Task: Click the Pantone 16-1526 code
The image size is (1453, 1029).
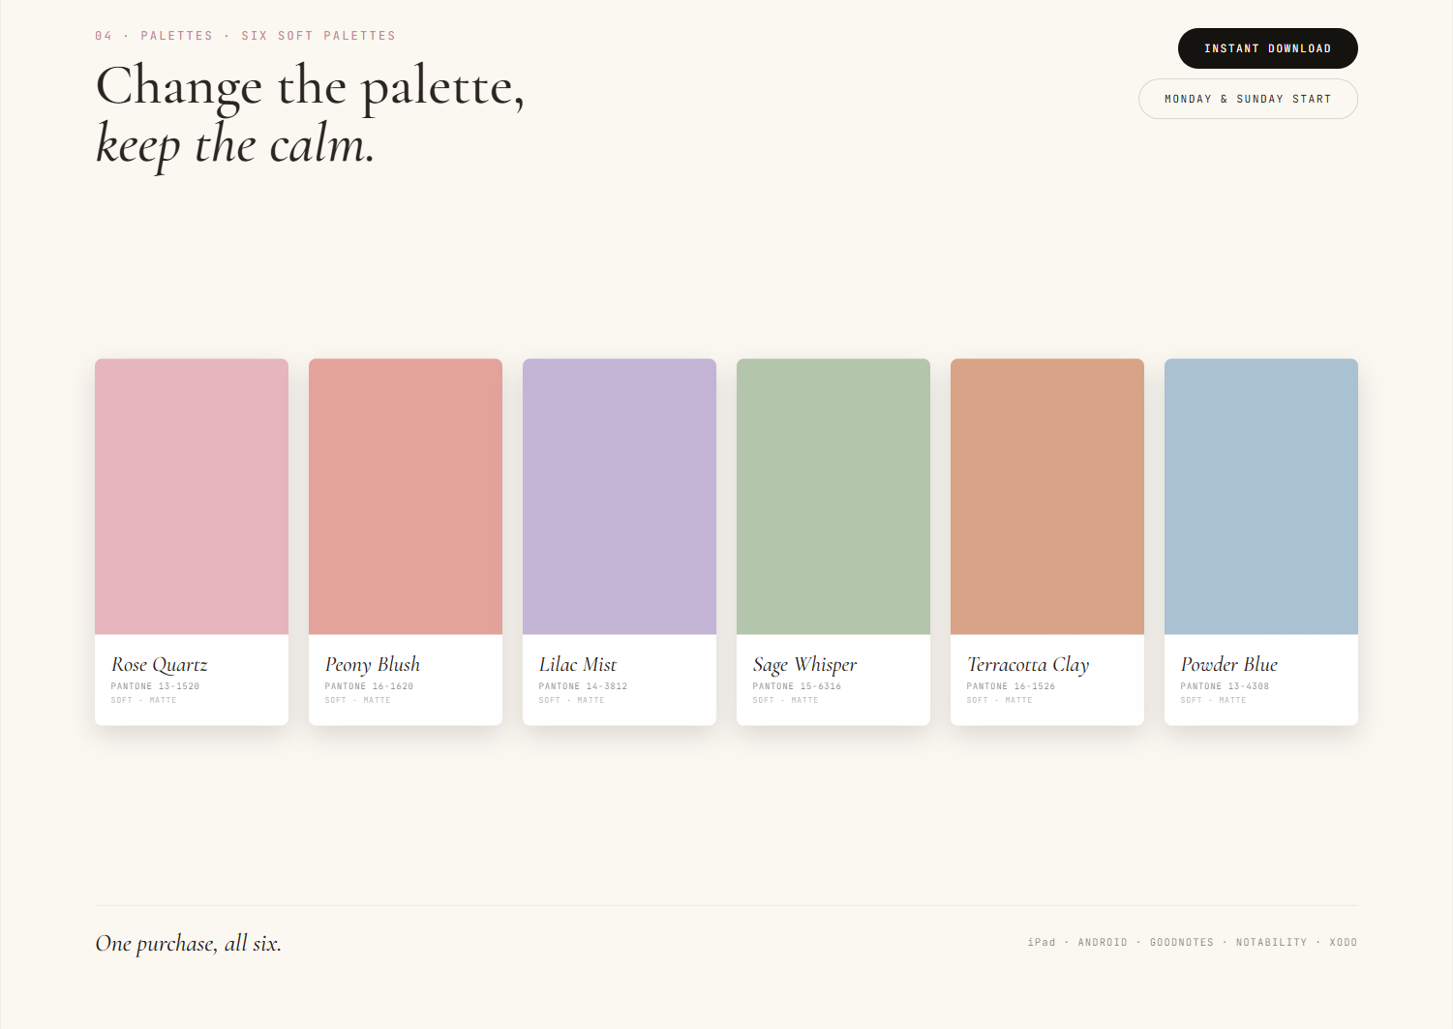Action: coord(1011,686)
